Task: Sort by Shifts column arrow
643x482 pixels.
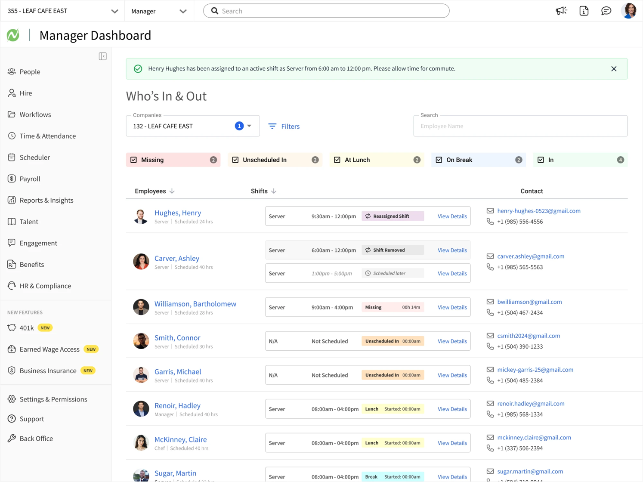Action: point(274,191)
